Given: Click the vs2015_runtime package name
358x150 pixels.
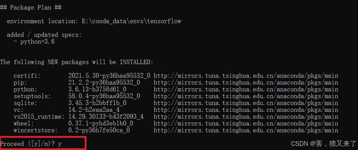Looking at the screenshot, I should 39,117.
